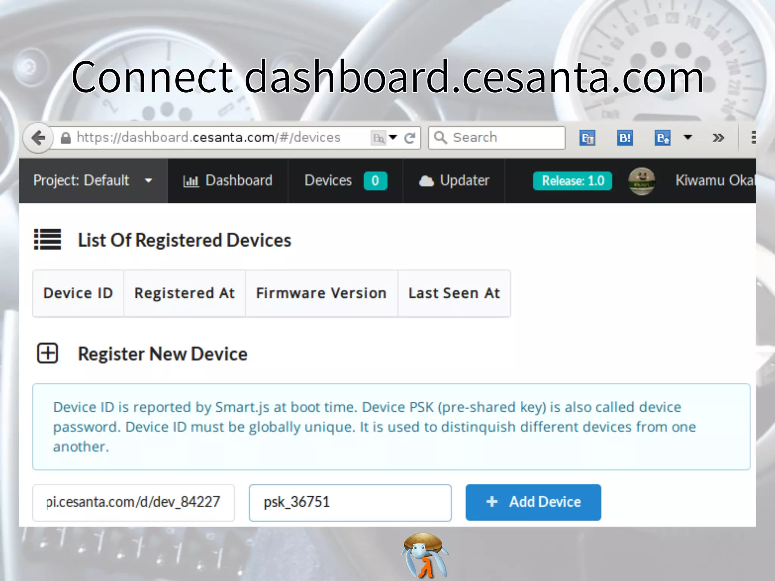Click the Updater cloud icon
The height and width of the screenshot is (581, 775).
pyautogui.click(x=426, y=181)
